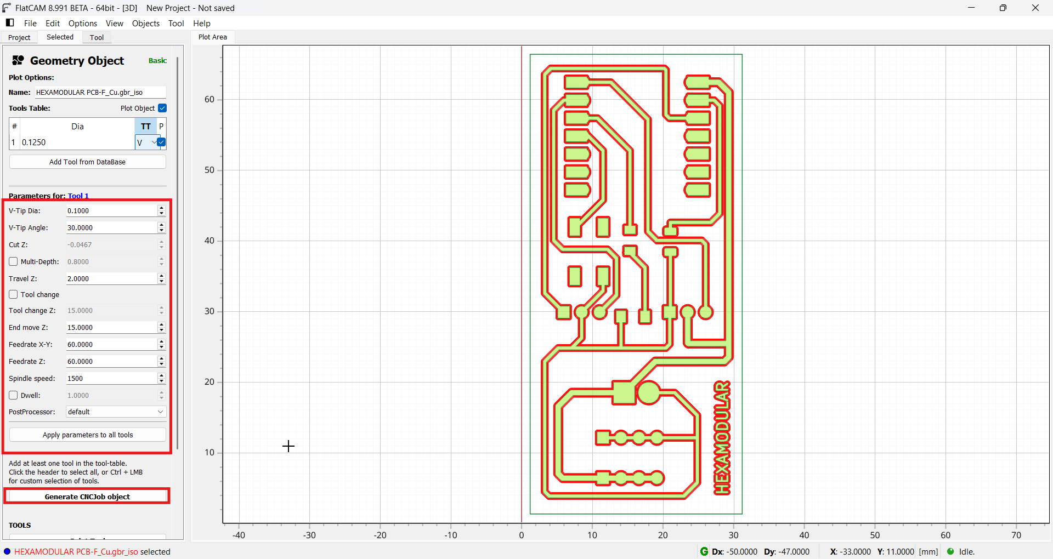Open the tool type V dropdown in tools table

[x=146, y=142]
